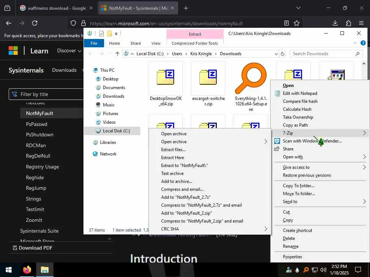Open a new Firefox tab

pyautogui.click(x=186, y=8)
